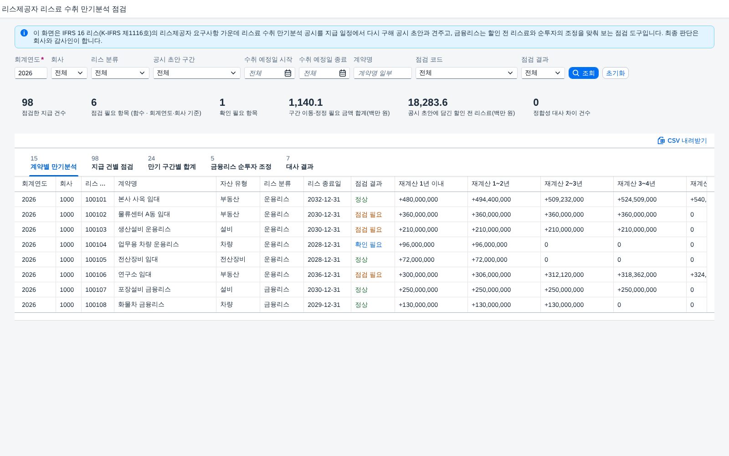Click the '생산설비 운용리스' contract name
Image resolution: width=729 pixels, height=456 pixels.
click(144, 229)
